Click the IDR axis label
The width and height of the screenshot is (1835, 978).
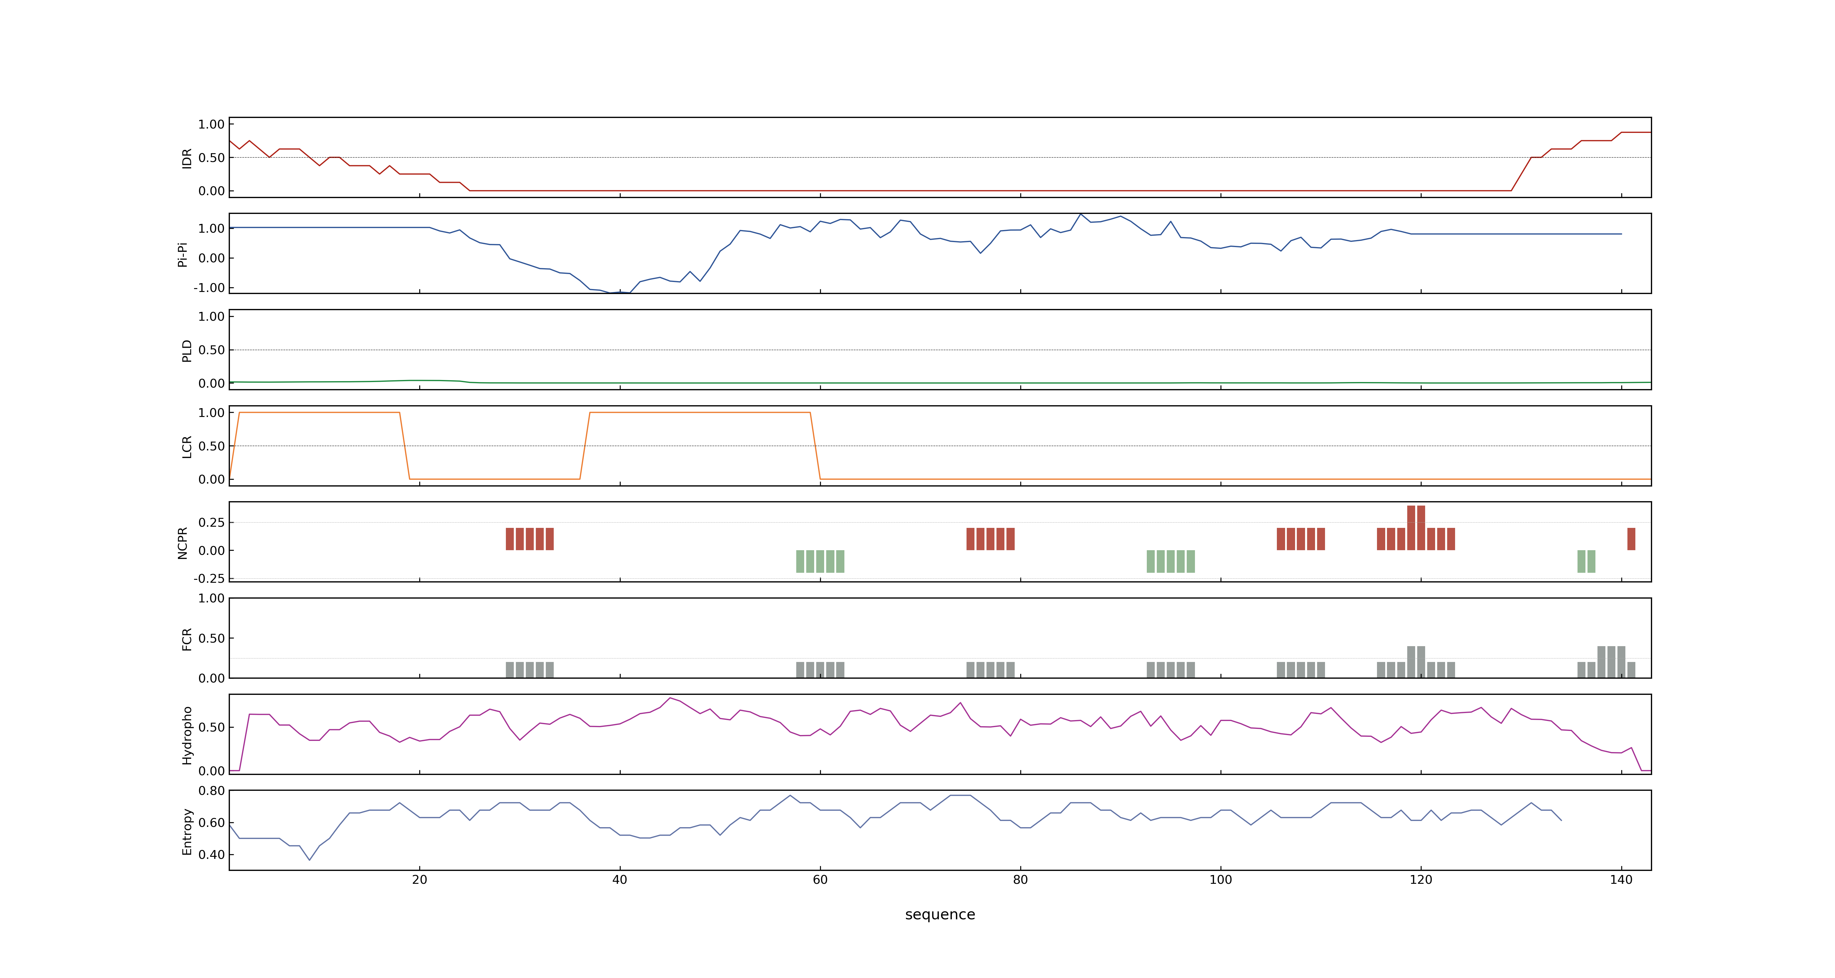click(x=187, y=158)
